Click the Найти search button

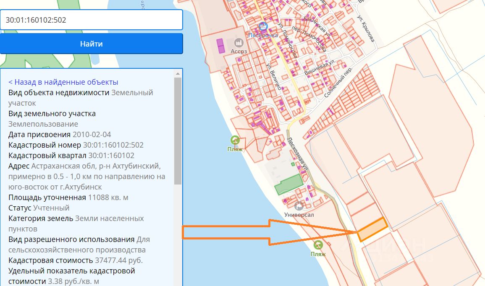coord(91,44)
